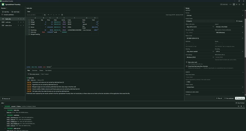The height and width of the screenshot is (131, 246).
Task: Click the Add files button
Action: (5, 12)
